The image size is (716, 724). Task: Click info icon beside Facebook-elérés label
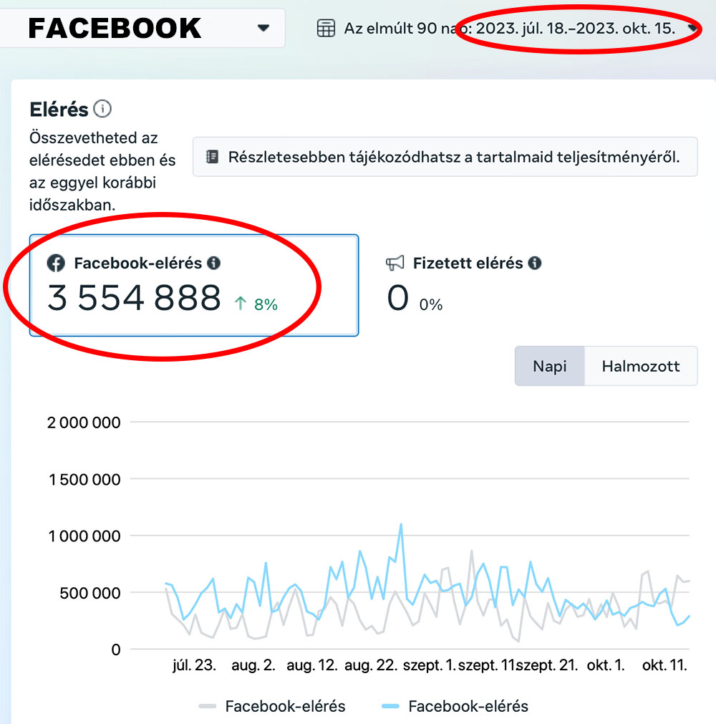tap(214, 263)
